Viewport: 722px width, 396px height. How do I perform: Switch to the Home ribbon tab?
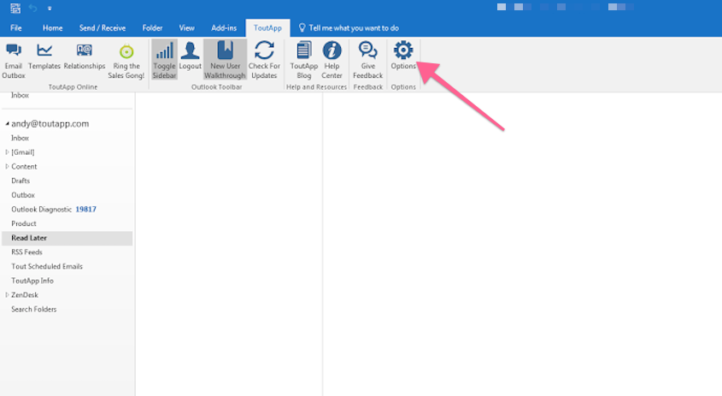click(x=53, y=27)
